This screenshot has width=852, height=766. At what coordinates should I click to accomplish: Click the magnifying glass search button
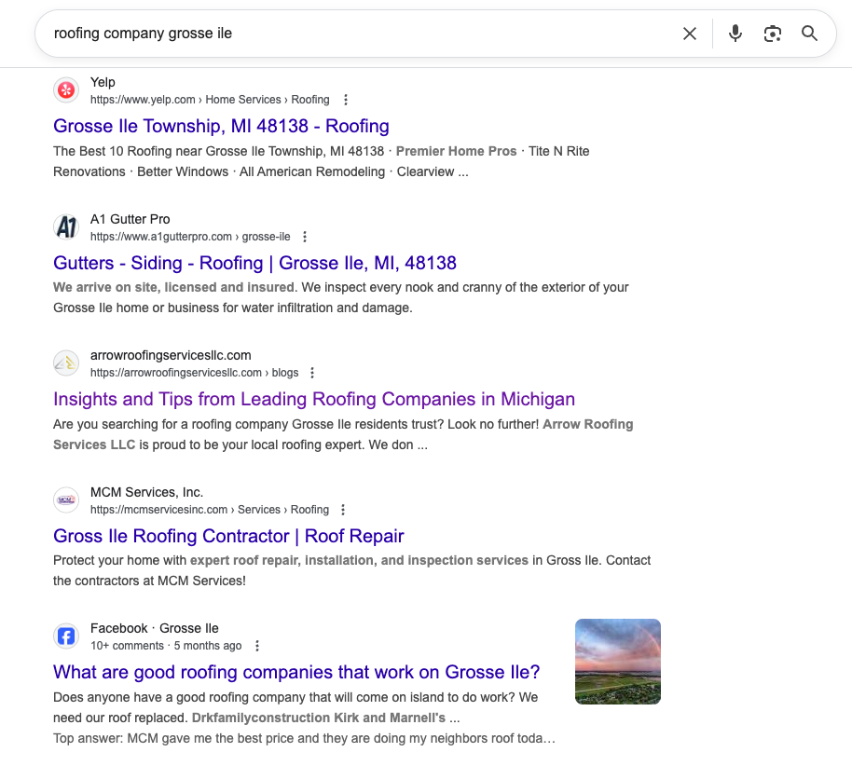click(x=809, y=34)
